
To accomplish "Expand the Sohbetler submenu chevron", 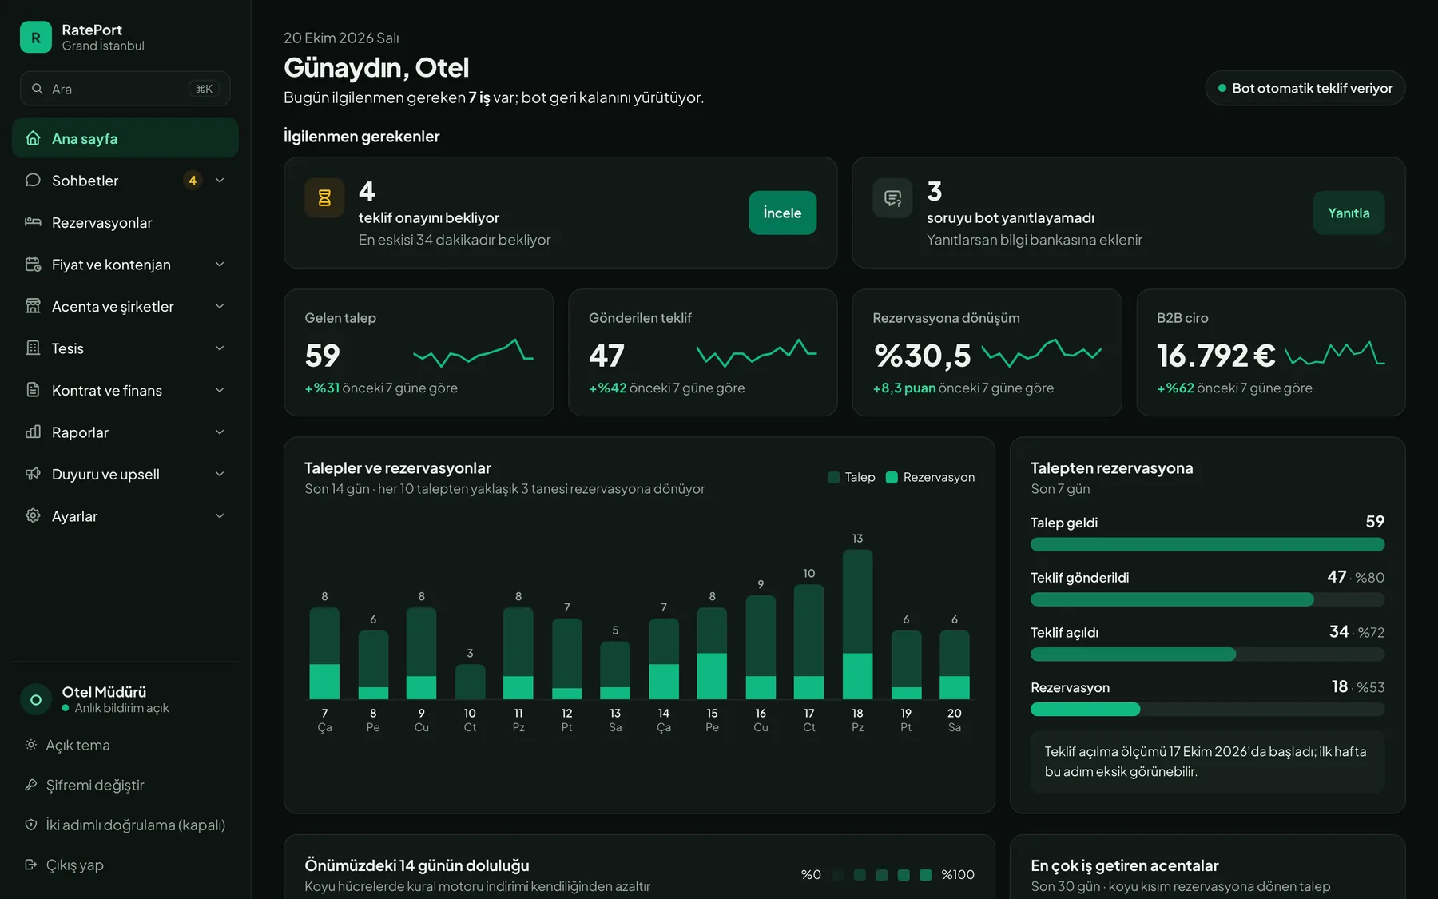I will [220, 180].
